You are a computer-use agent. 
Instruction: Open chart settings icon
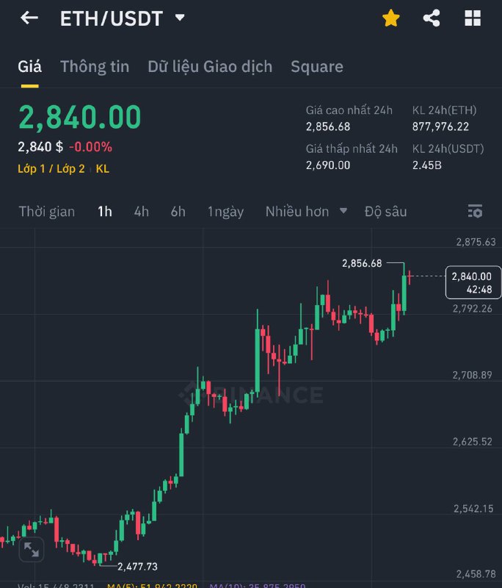tap(475, 212)
